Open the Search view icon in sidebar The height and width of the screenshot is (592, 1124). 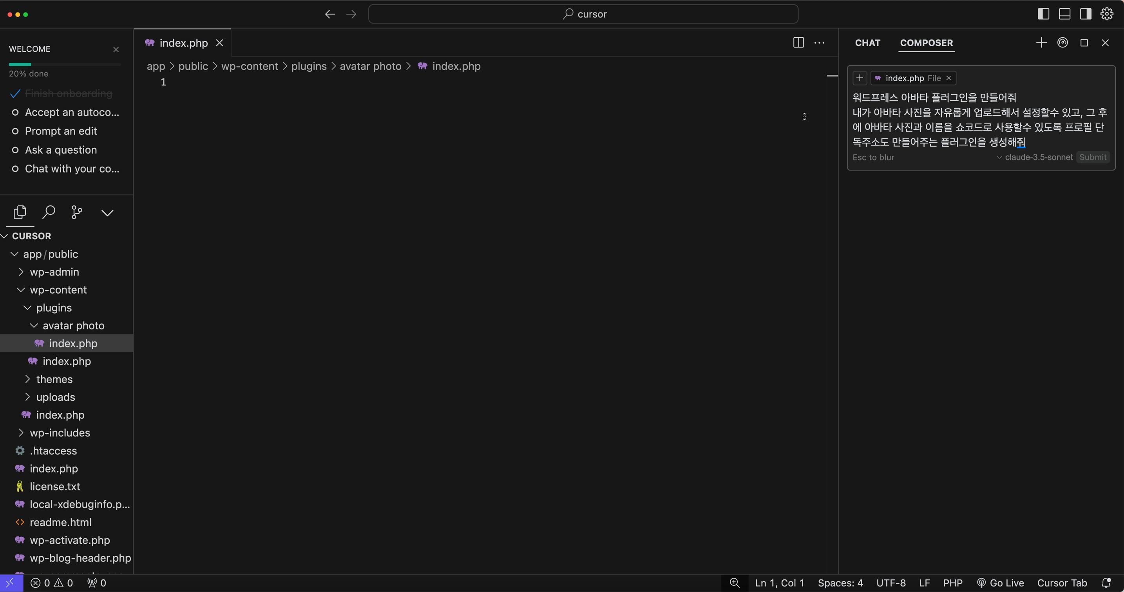pos(49,212)
